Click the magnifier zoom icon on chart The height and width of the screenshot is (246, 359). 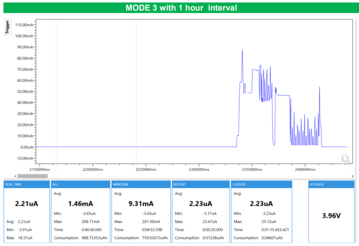click(x=346, y=159)
